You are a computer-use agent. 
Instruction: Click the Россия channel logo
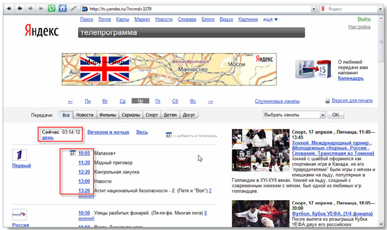(x=19, y=214)
